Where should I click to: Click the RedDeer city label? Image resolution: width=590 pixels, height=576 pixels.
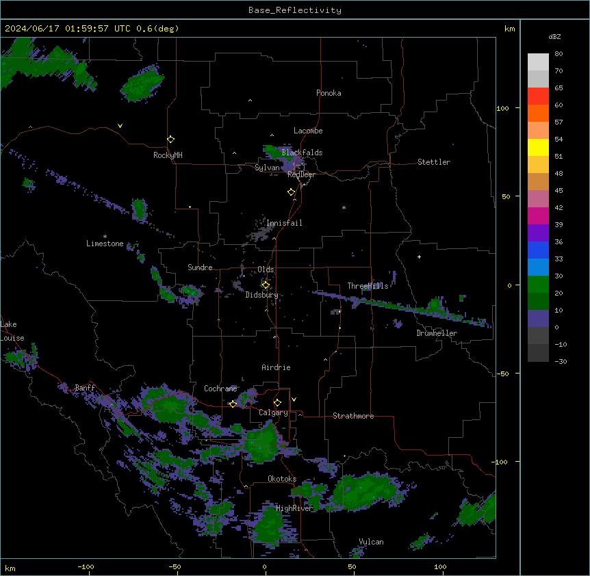pyautogui.click(x=301, y=174)
